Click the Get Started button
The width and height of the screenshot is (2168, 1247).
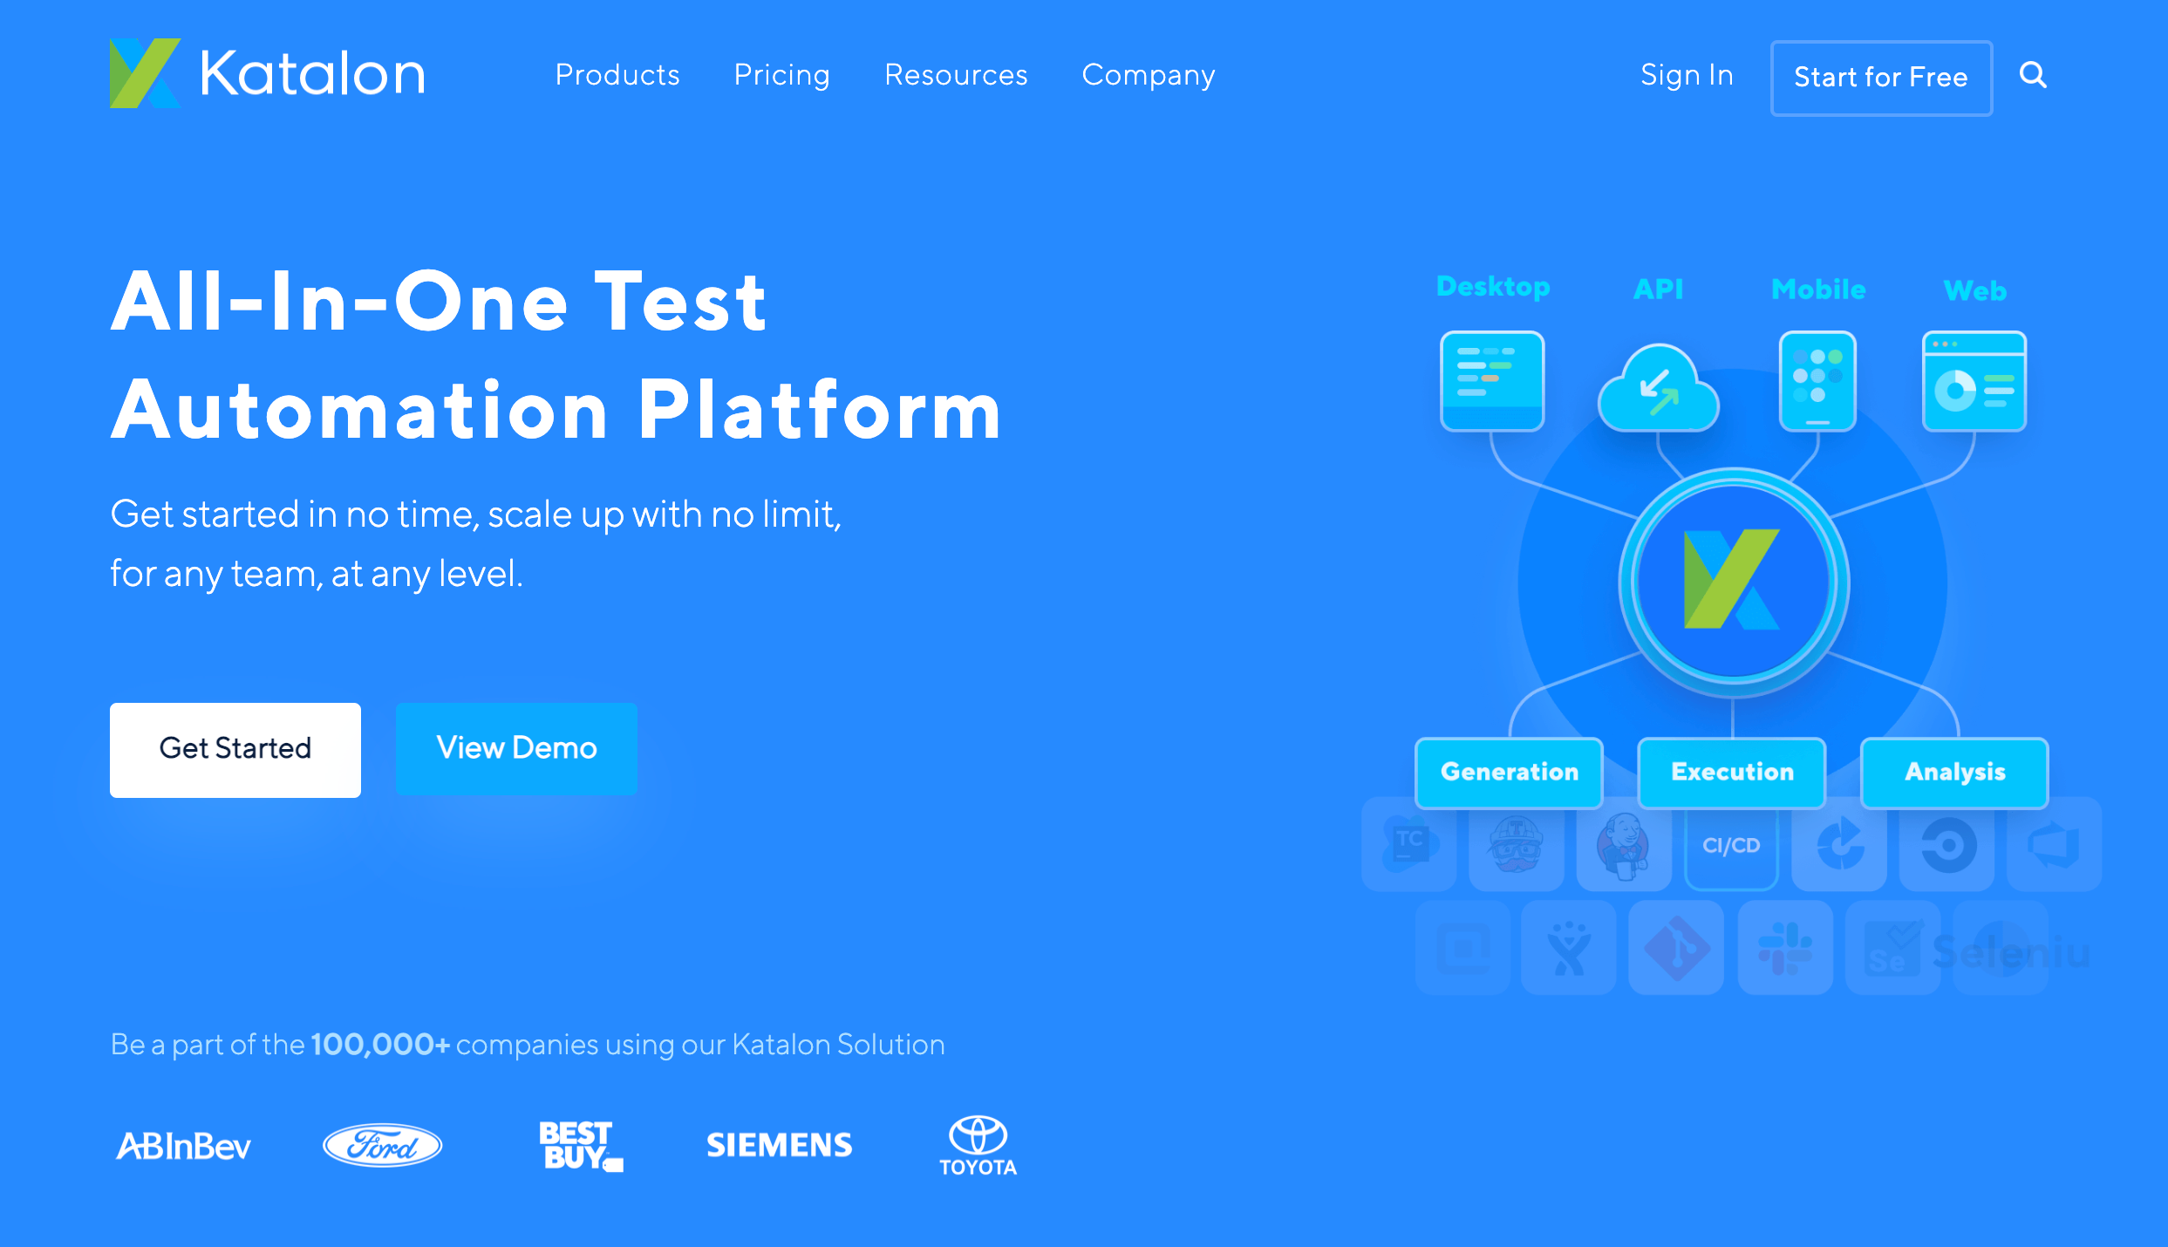(235, 748)
